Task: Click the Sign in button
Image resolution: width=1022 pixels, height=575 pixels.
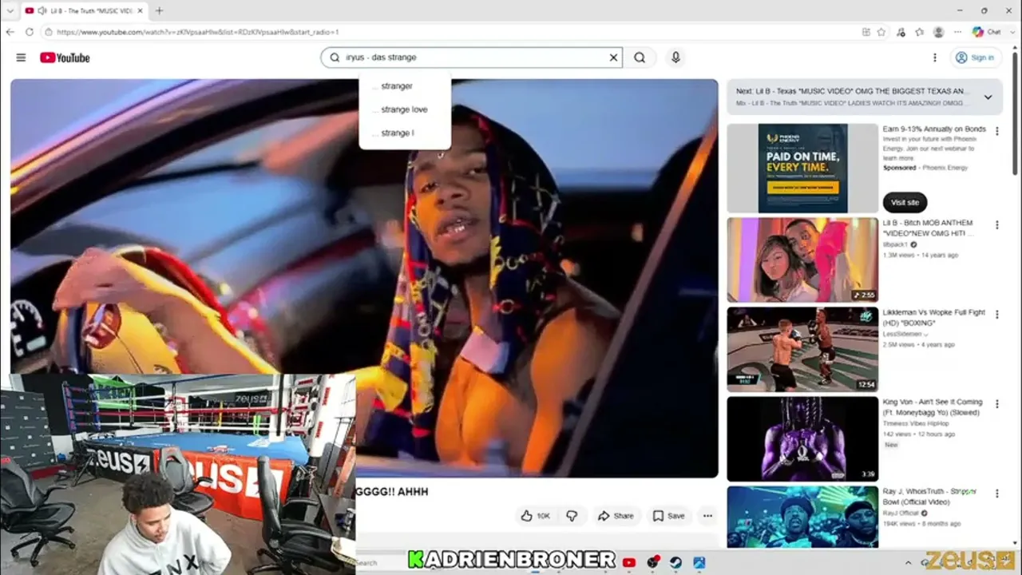Action: 976,57
